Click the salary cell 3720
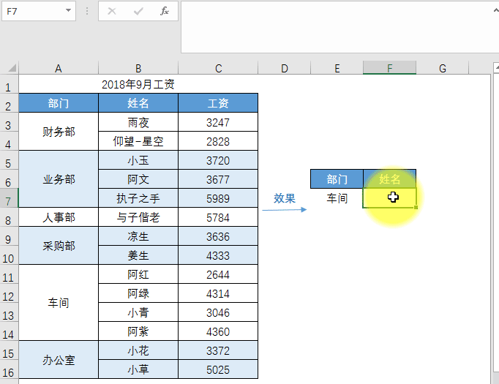Viewport: 499px width, 384px height. tap(218, 160)
